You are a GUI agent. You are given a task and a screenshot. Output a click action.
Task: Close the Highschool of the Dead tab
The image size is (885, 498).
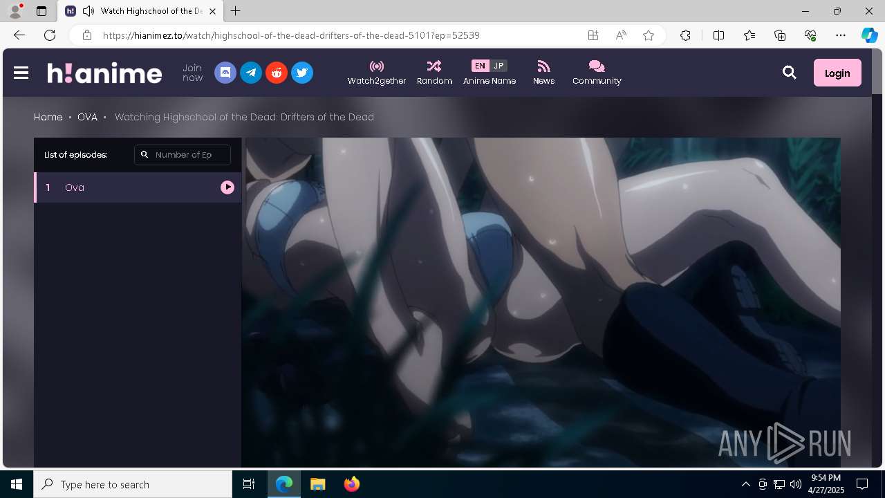[212, 11]
